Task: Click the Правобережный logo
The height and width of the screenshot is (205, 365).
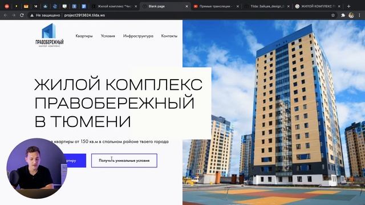Action: pos(50,35)
